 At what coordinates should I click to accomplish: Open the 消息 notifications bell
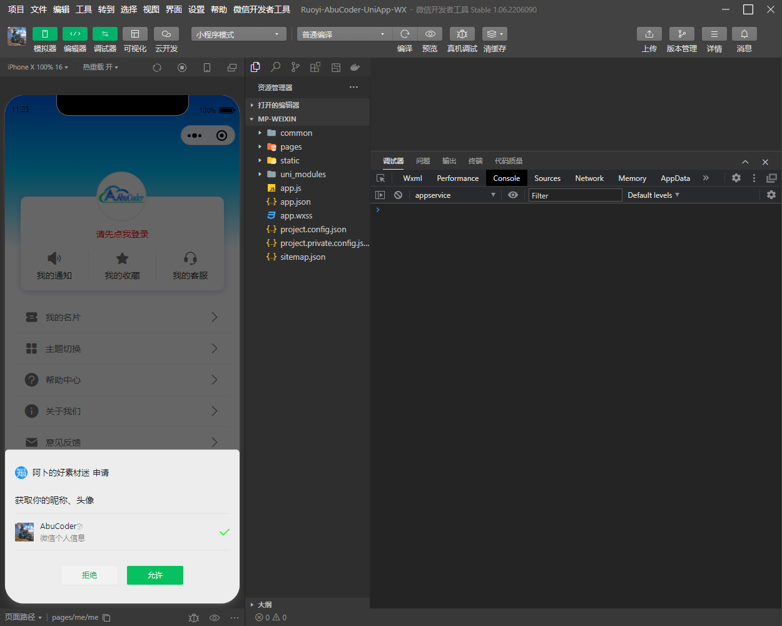[744, 34]
